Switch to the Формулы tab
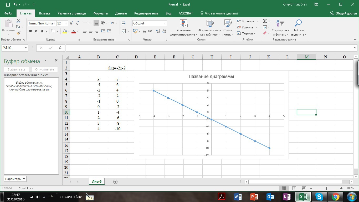This screenshot has width=359, height=202. pos(101,13)
